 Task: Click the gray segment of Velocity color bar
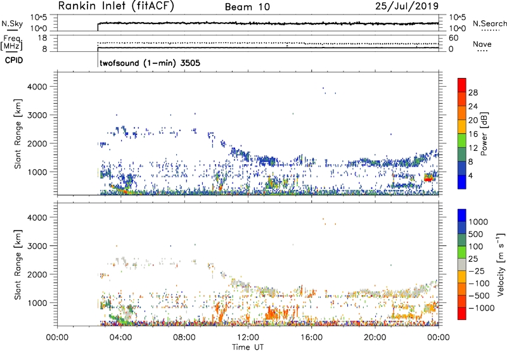point(462,264)
